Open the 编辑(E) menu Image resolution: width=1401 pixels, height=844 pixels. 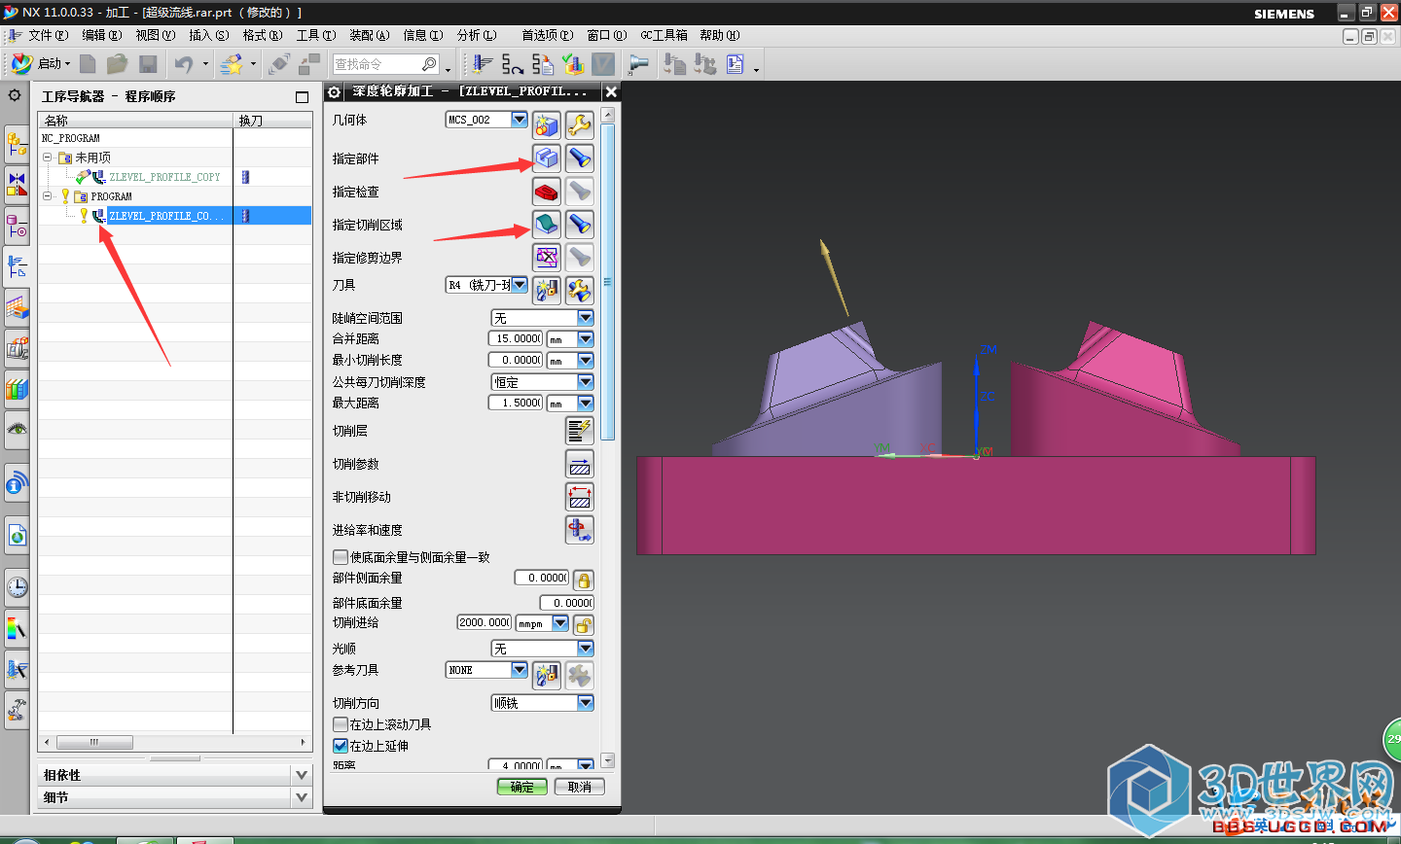coord(101,35)
